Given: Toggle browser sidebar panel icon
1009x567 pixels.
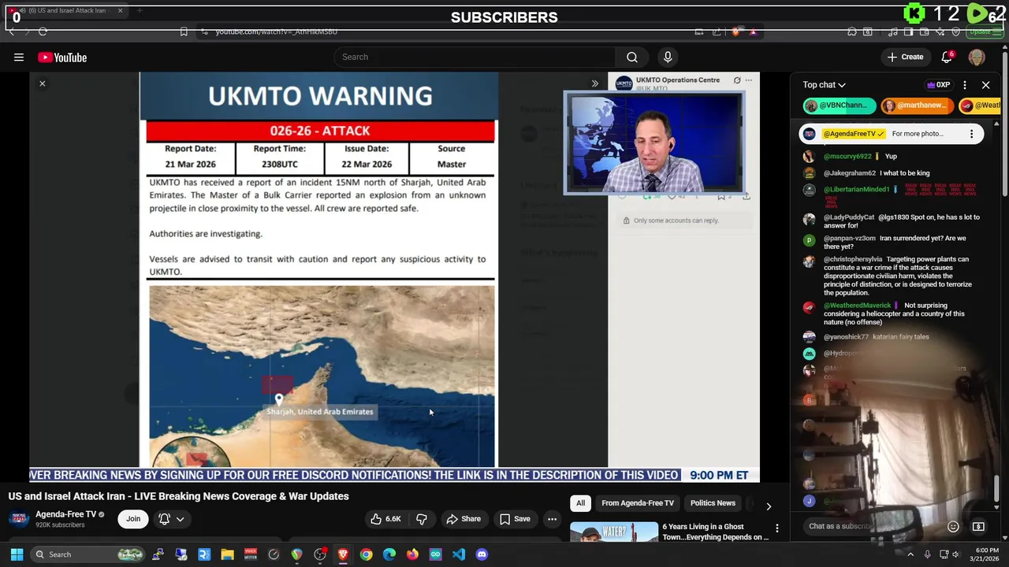Looking at the screenshot, I should click(908, 31).
